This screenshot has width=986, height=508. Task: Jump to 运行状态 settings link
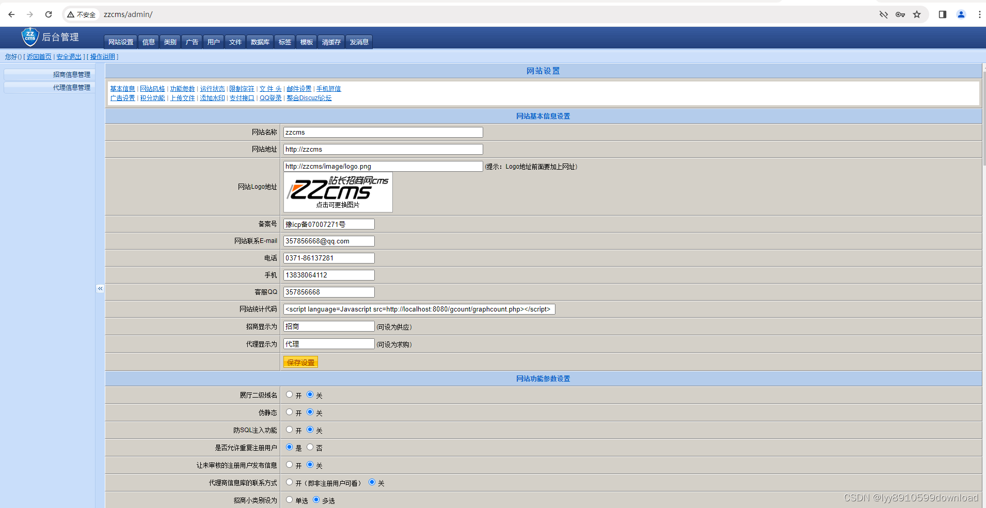pyautogui.click(x=213, y=89)
